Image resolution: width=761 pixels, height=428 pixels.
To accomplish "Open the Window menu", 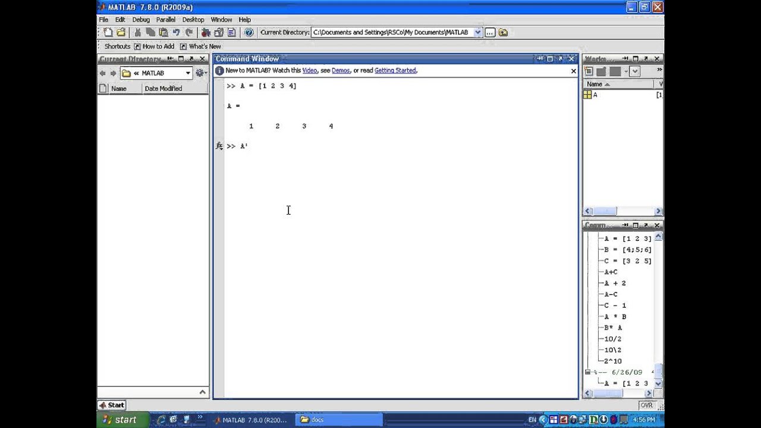I will point(221,20).
